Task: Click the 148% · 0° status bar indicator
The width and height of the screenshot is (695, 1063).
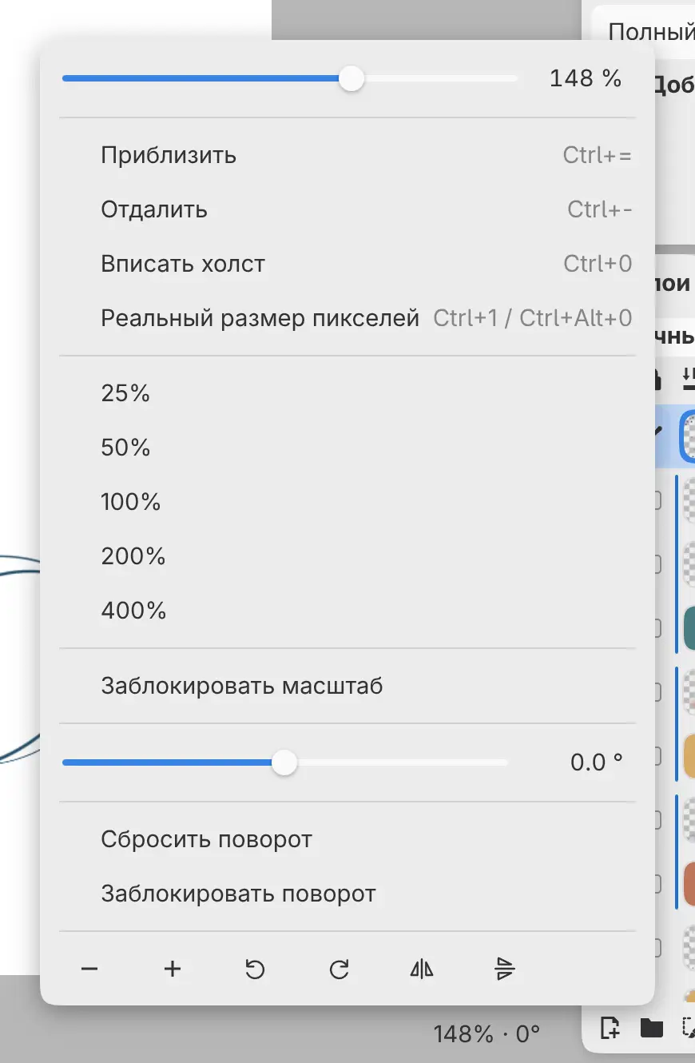Action: (x=486, y=1034)
